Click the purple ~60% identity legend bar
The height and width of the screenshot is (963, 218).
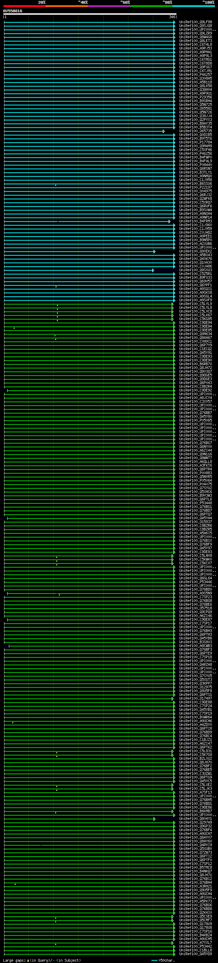(x=109, y=6)
